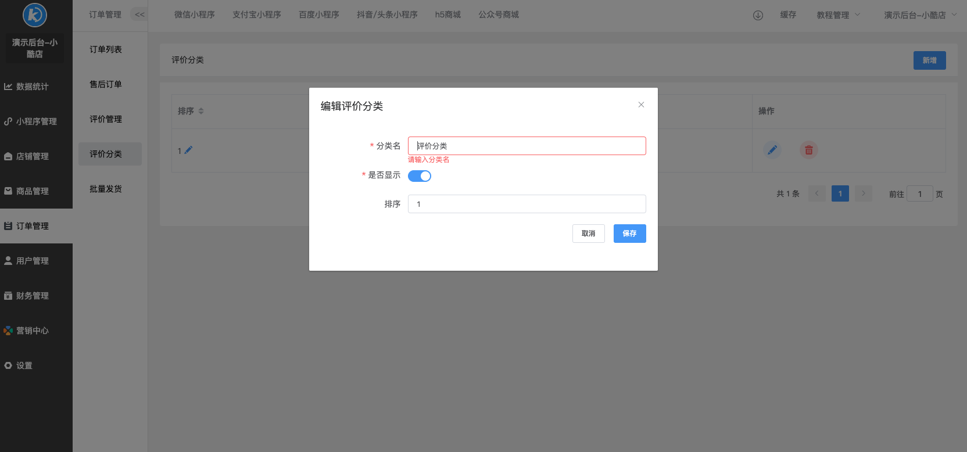Expand the 演示后台-小酷店 account dropdown
The image size is (967, 452).
[x=920, y=15]
